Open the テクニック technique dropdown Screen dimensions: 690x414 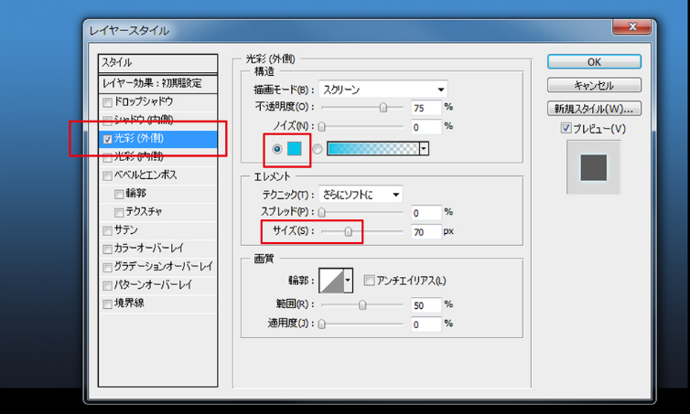click(x=360, y=194)
